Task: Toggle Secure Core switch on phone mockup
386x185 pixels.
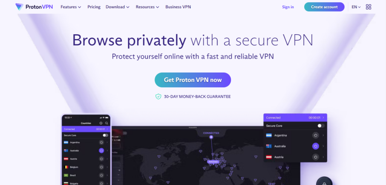Action: coord(106,135)
